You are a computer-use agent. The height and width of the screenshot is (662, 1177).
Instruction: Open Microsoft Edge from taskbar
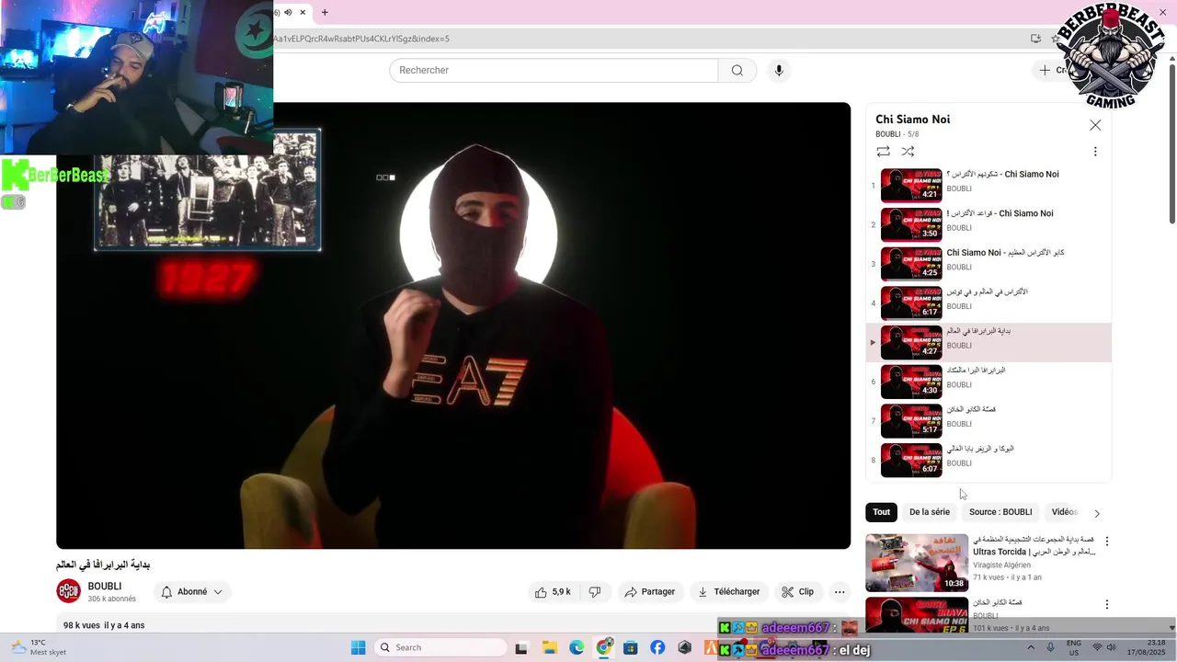[x=577, y=647]
